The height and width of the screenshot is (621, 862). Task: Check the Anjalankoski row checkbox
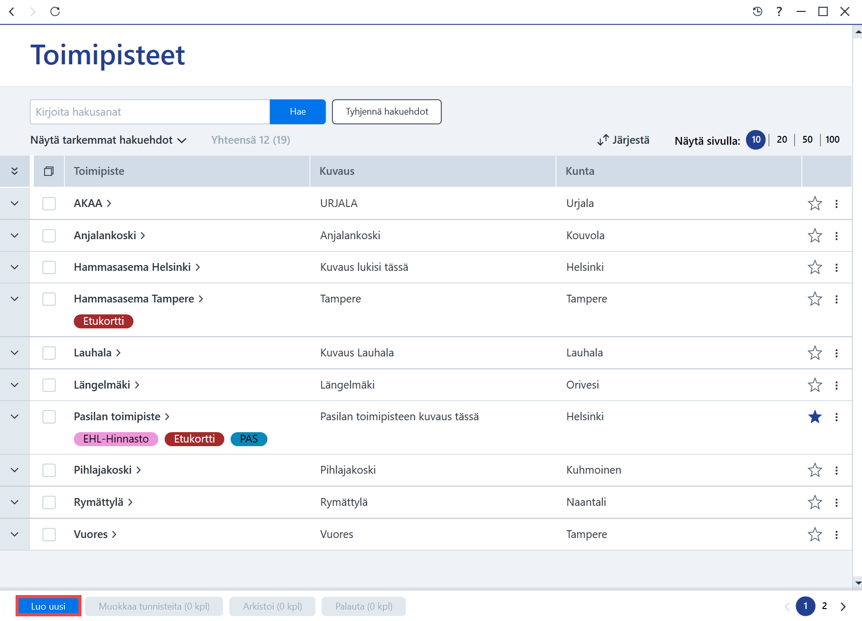[x=49, y=236]
